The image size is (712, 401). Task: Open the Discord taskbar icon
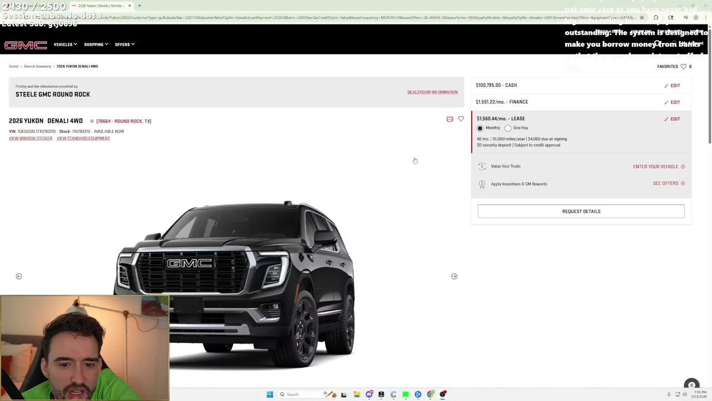[369, 394]
